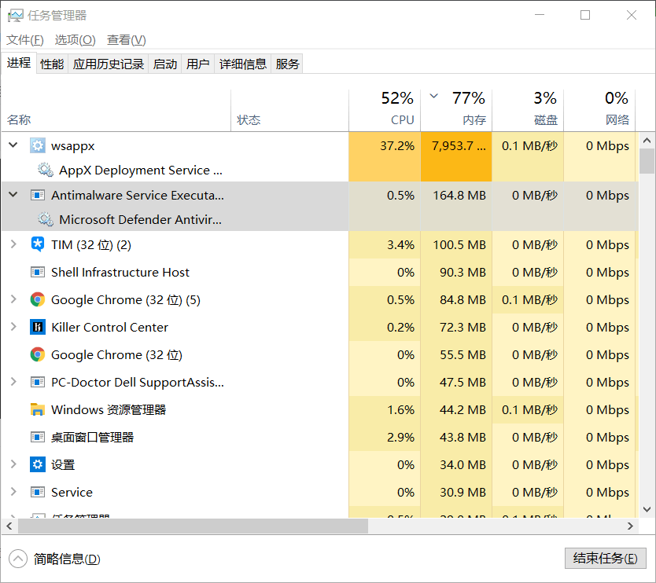The height and width of the screenshot is (583, 656).
Task: Click the sort arrow above 内存 column
Action: click(x=434, y=96)
